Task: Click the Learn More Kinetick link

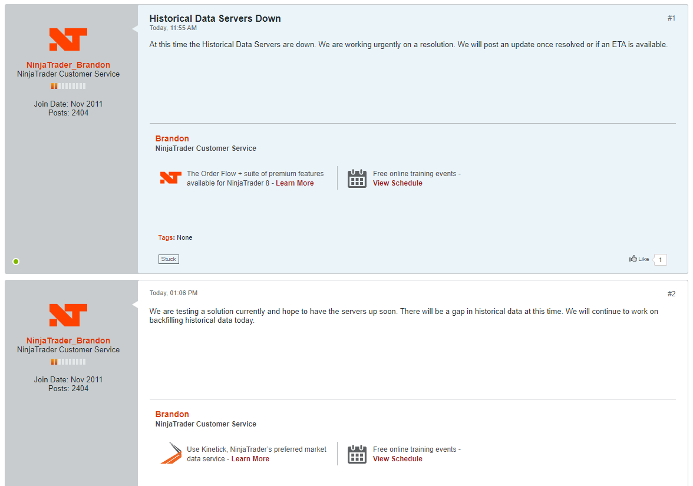Action: click(250, 458)
